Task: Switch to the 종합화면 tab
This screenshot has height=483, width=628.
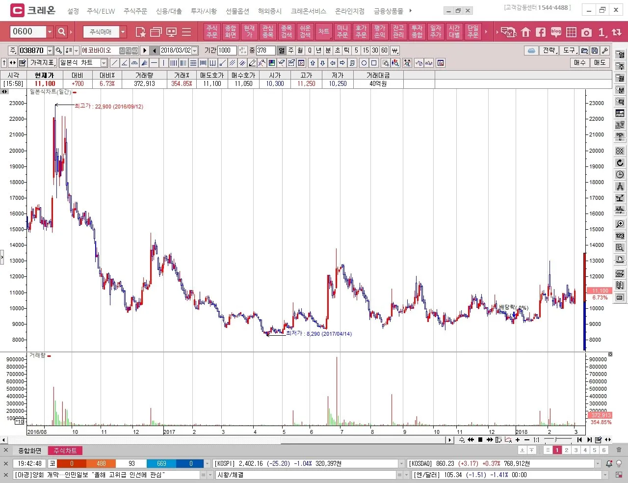Action: (30, 451)
